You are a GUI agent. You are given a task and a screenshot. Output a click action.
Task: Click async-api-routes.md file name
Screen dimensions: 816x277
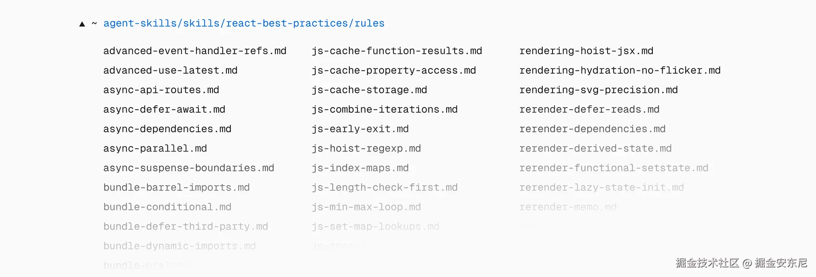[161, 90]
